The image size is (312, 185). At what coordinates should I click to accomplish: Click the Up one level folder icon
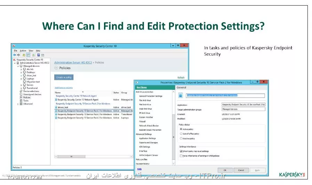point(24,55)
